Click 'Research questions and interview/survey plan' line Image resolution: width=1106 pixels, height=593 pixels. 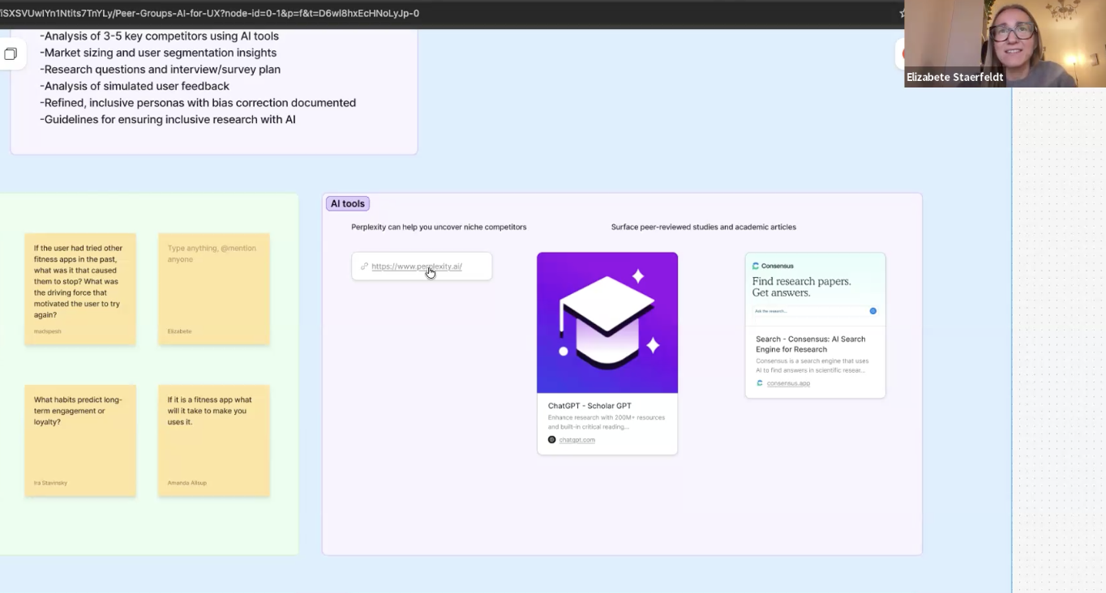coord(160,70)
